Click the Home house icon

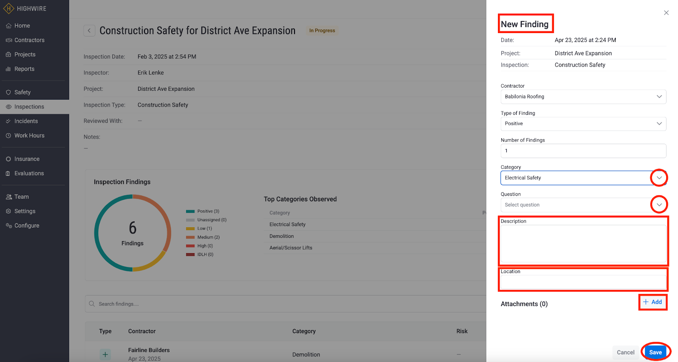point(8,26)
